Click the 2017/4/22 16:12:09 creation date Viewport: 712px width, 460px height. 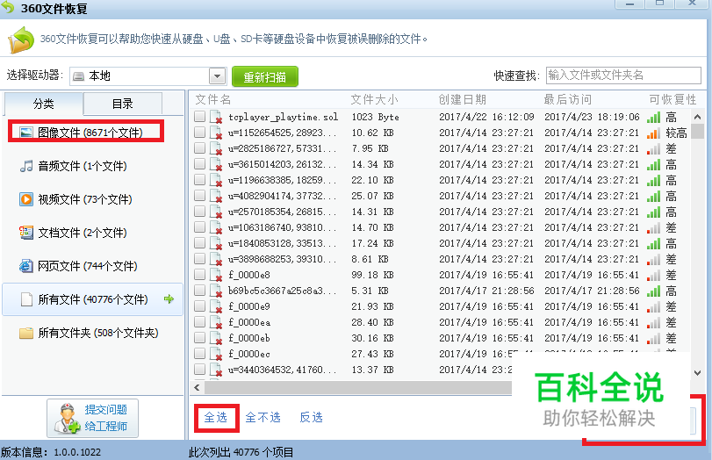(x=486, y=117)
